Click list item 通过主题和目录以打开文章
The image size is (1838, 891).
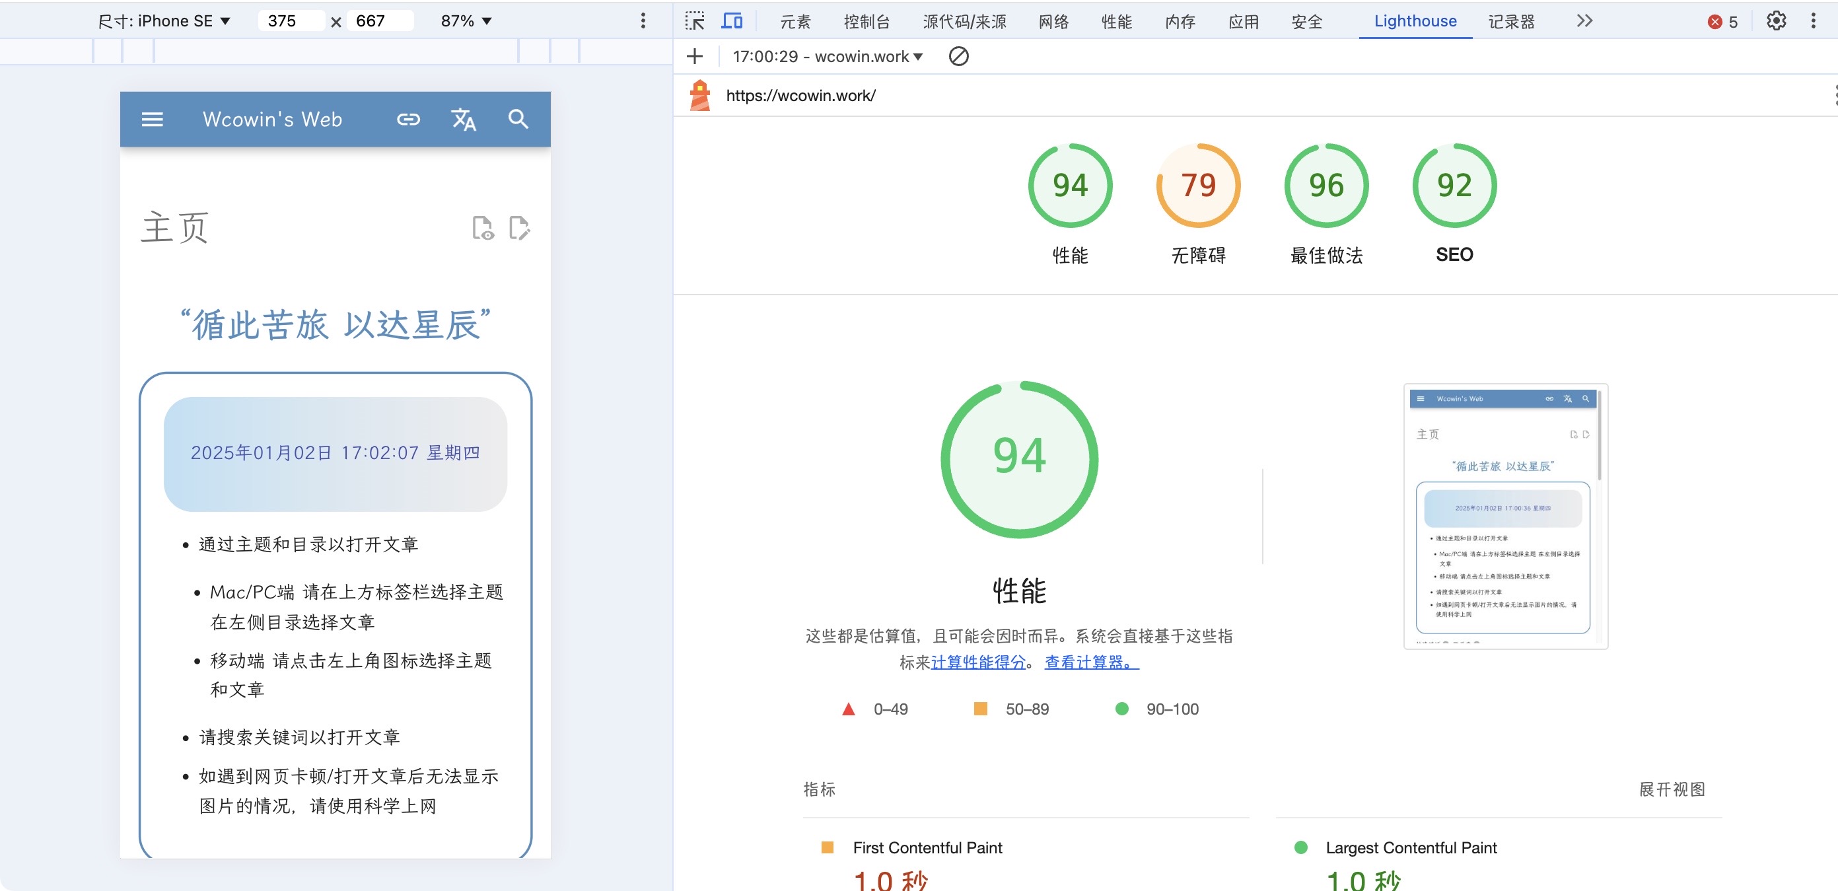point(308,544)
